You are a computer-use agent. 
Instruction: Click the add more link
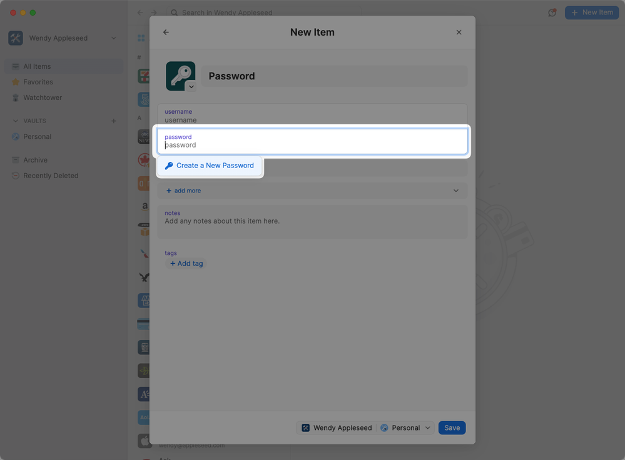click(184, 191)
